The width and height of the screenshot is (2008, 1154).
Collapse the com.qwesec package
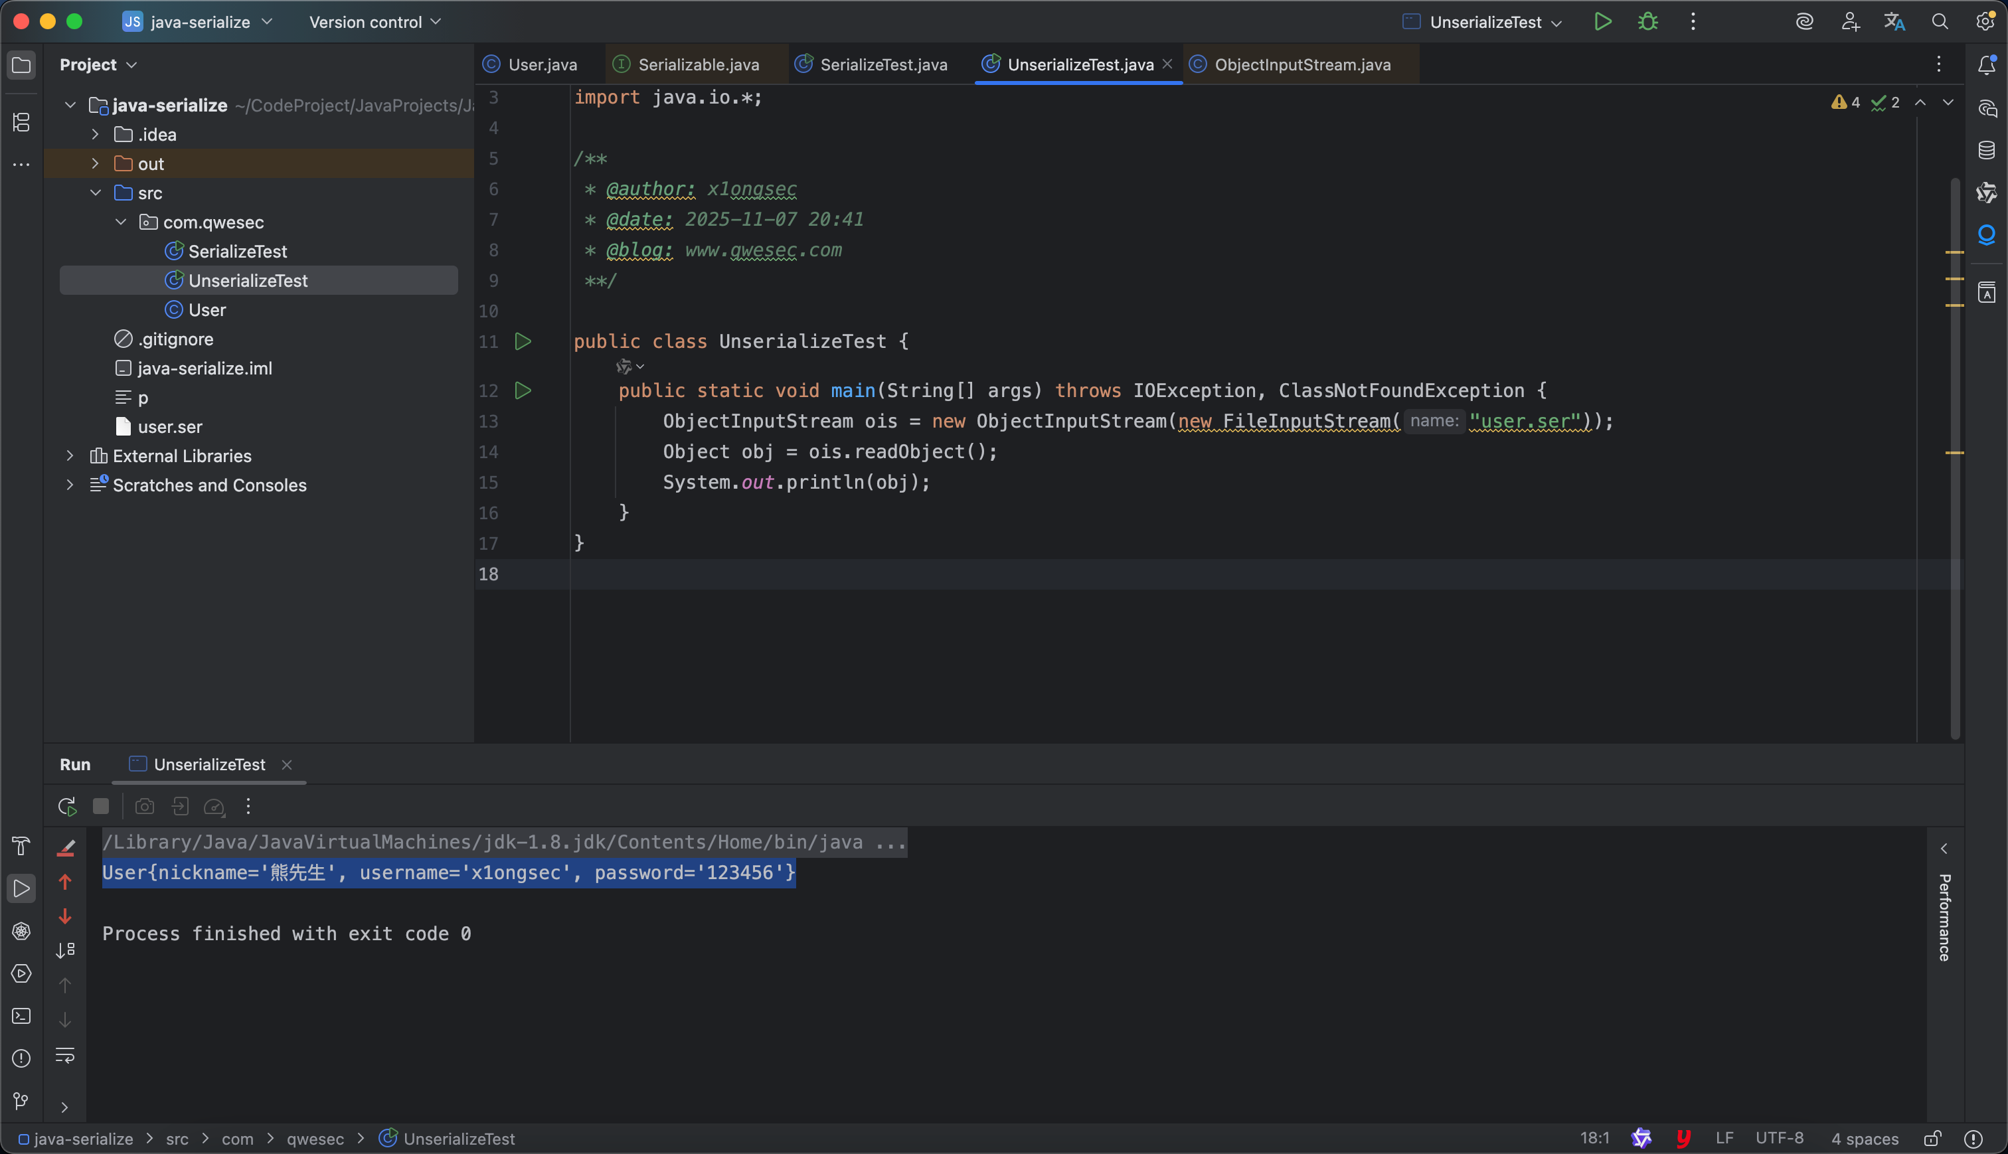(x=120, y=222)
